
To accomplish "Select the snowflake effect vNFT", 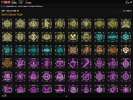I will point(126,37).
